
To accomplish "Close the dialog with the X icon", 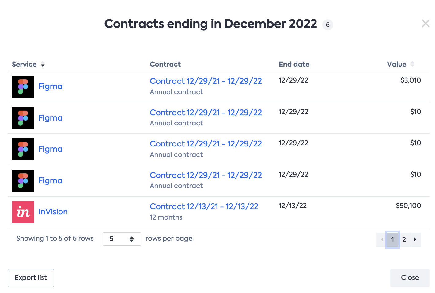I will [x=426, y=24].
